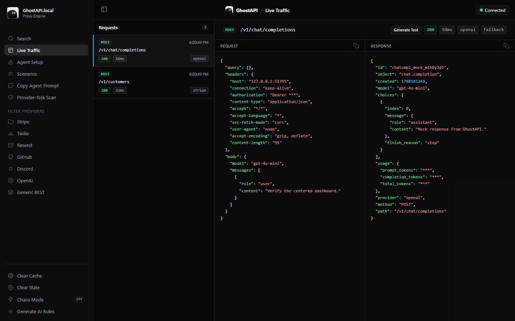This screenshot has height=321, width=515.
Task: Select the /v1/customers request row
Action: [154, 82]
